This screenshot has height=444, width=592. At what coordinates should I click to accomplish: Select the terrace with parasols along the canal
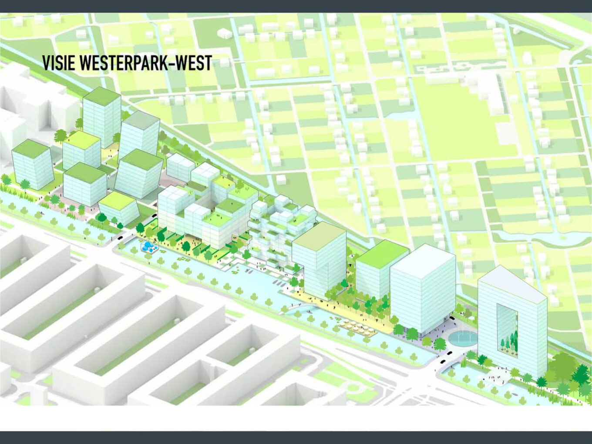point(357,327)
